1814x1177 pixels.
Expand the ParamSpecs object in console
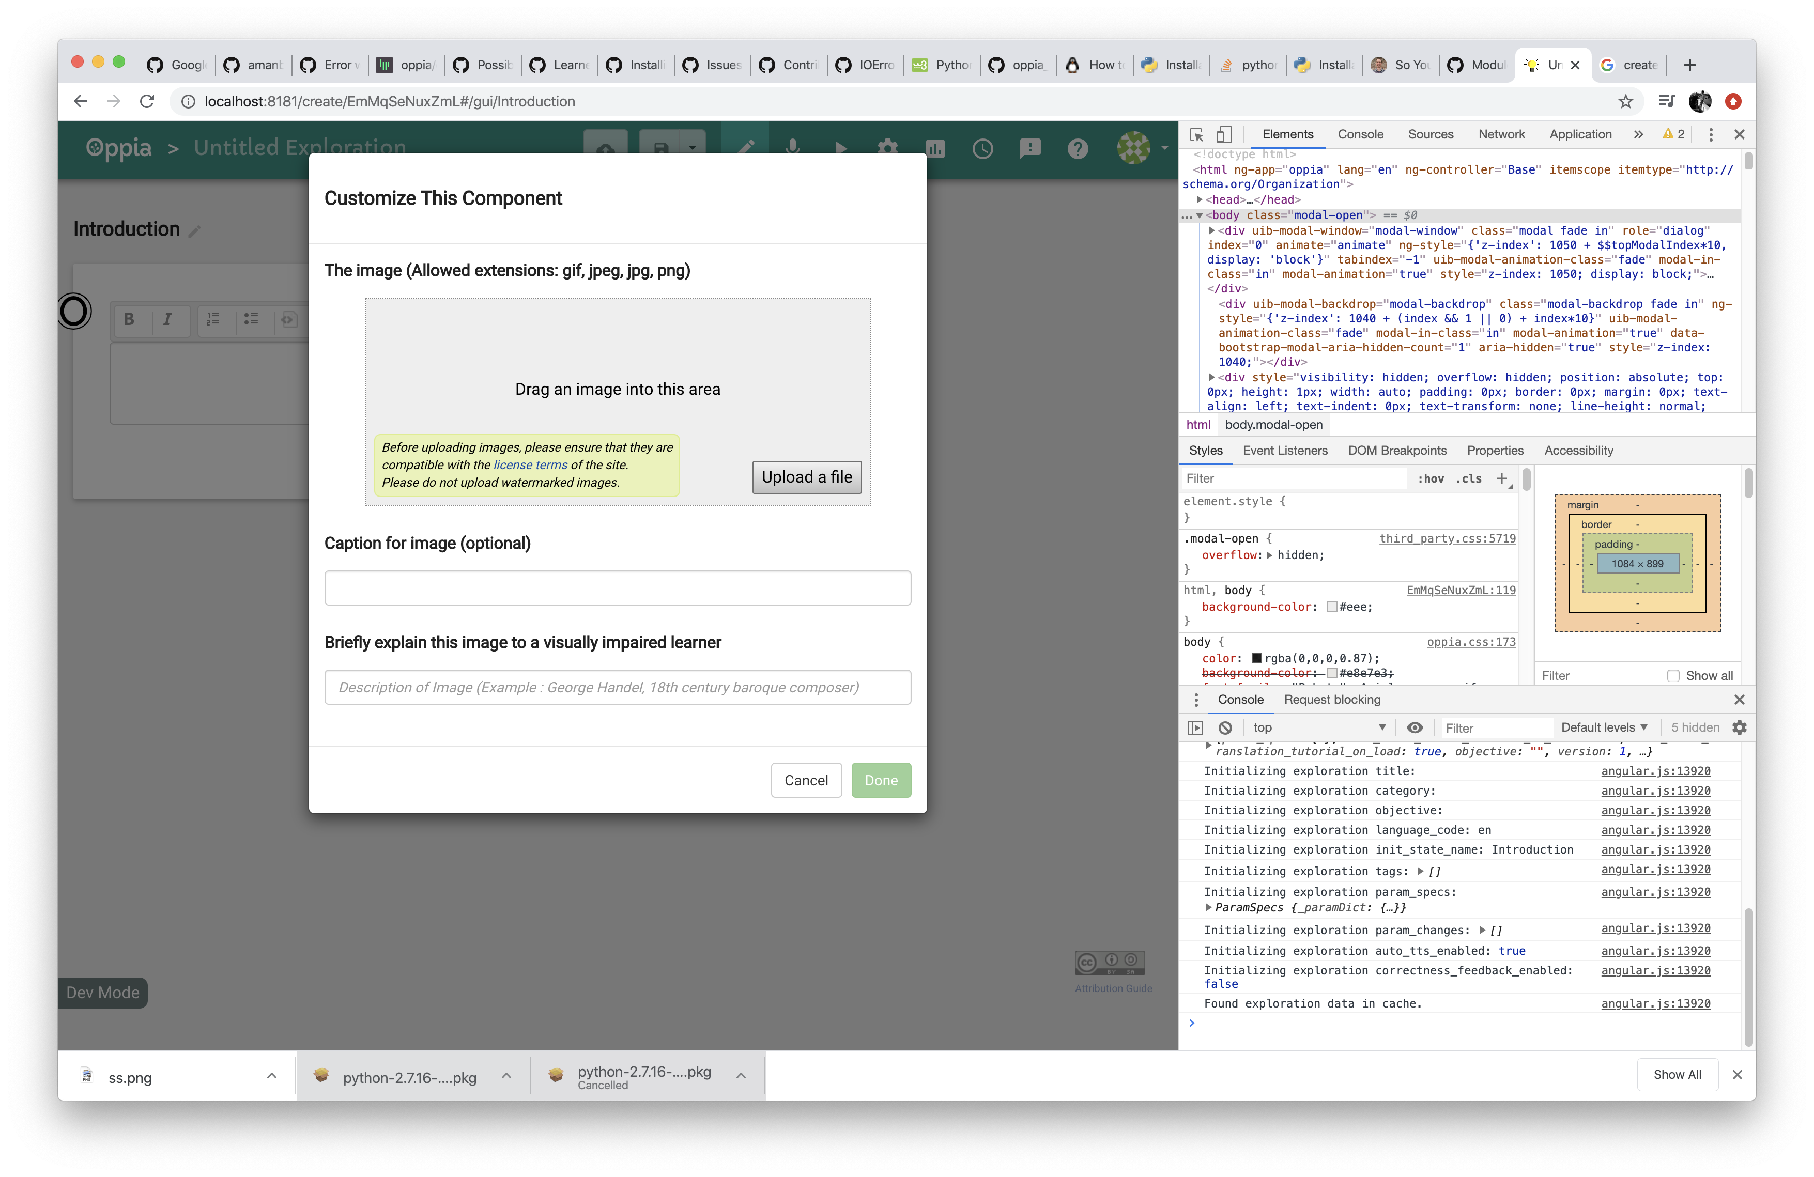point(1209,907)
